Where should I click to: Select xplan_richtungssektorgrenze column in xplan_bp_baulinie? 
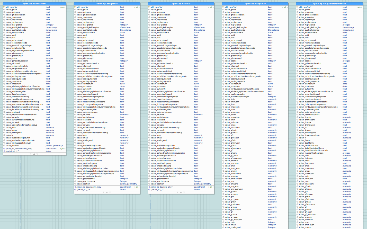click(181, 104)
